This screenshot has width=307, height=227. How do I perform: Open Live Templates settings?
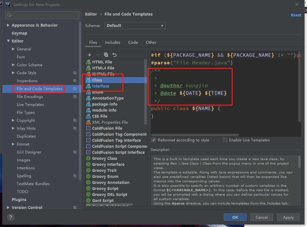pos(30,105)
